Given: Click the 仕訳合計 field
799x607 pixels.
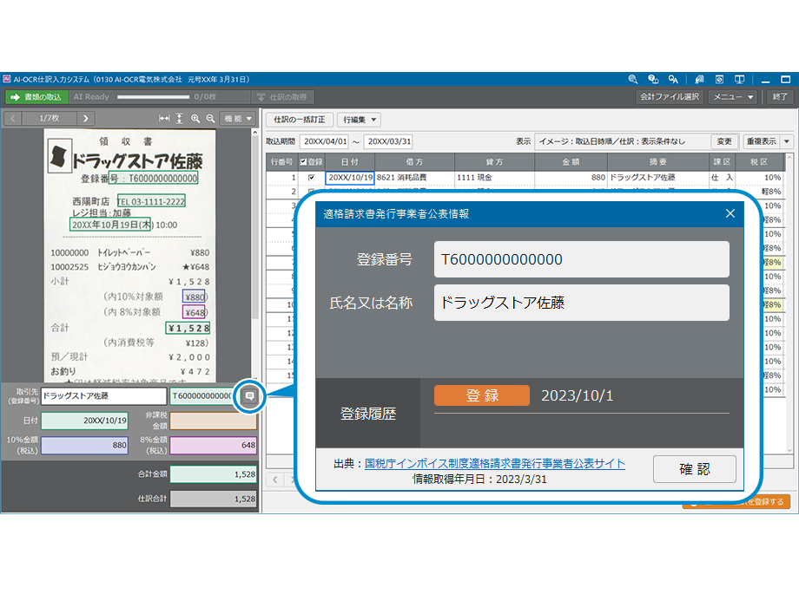Looking at the screenshot, I should pyautogui.click(x=214, y=499).
